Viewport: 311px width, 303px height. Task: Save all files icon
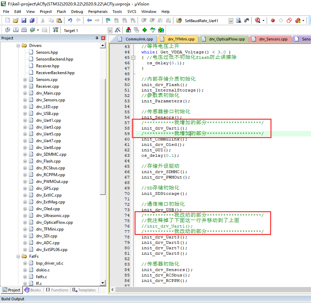tap(32, 20)
